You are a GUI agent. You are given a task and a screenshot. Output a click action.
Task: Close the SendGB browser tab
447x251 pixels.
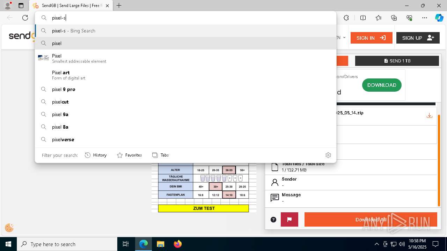(x=107, y=6)
